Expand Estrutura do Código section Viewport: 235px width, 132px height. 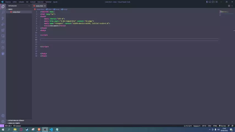pos(19,120)
